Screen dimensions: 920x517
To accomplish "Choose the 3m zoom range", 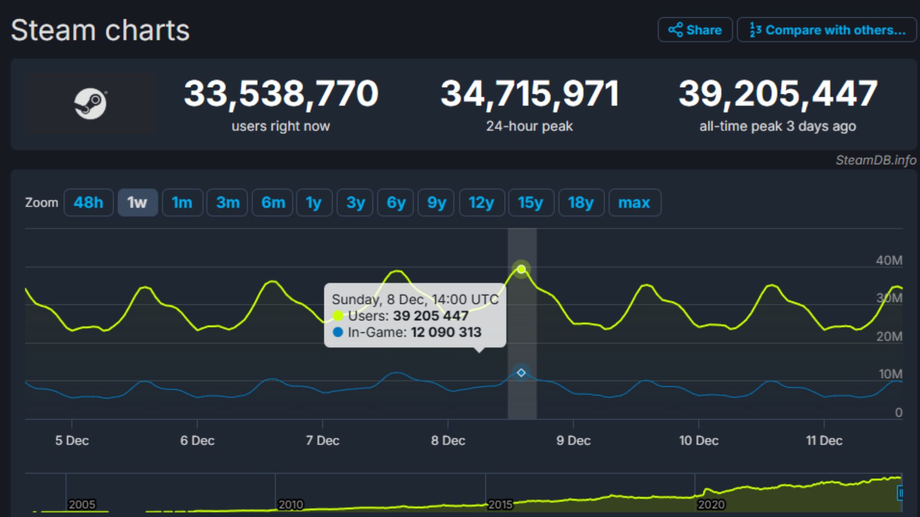I will (227, 202).
